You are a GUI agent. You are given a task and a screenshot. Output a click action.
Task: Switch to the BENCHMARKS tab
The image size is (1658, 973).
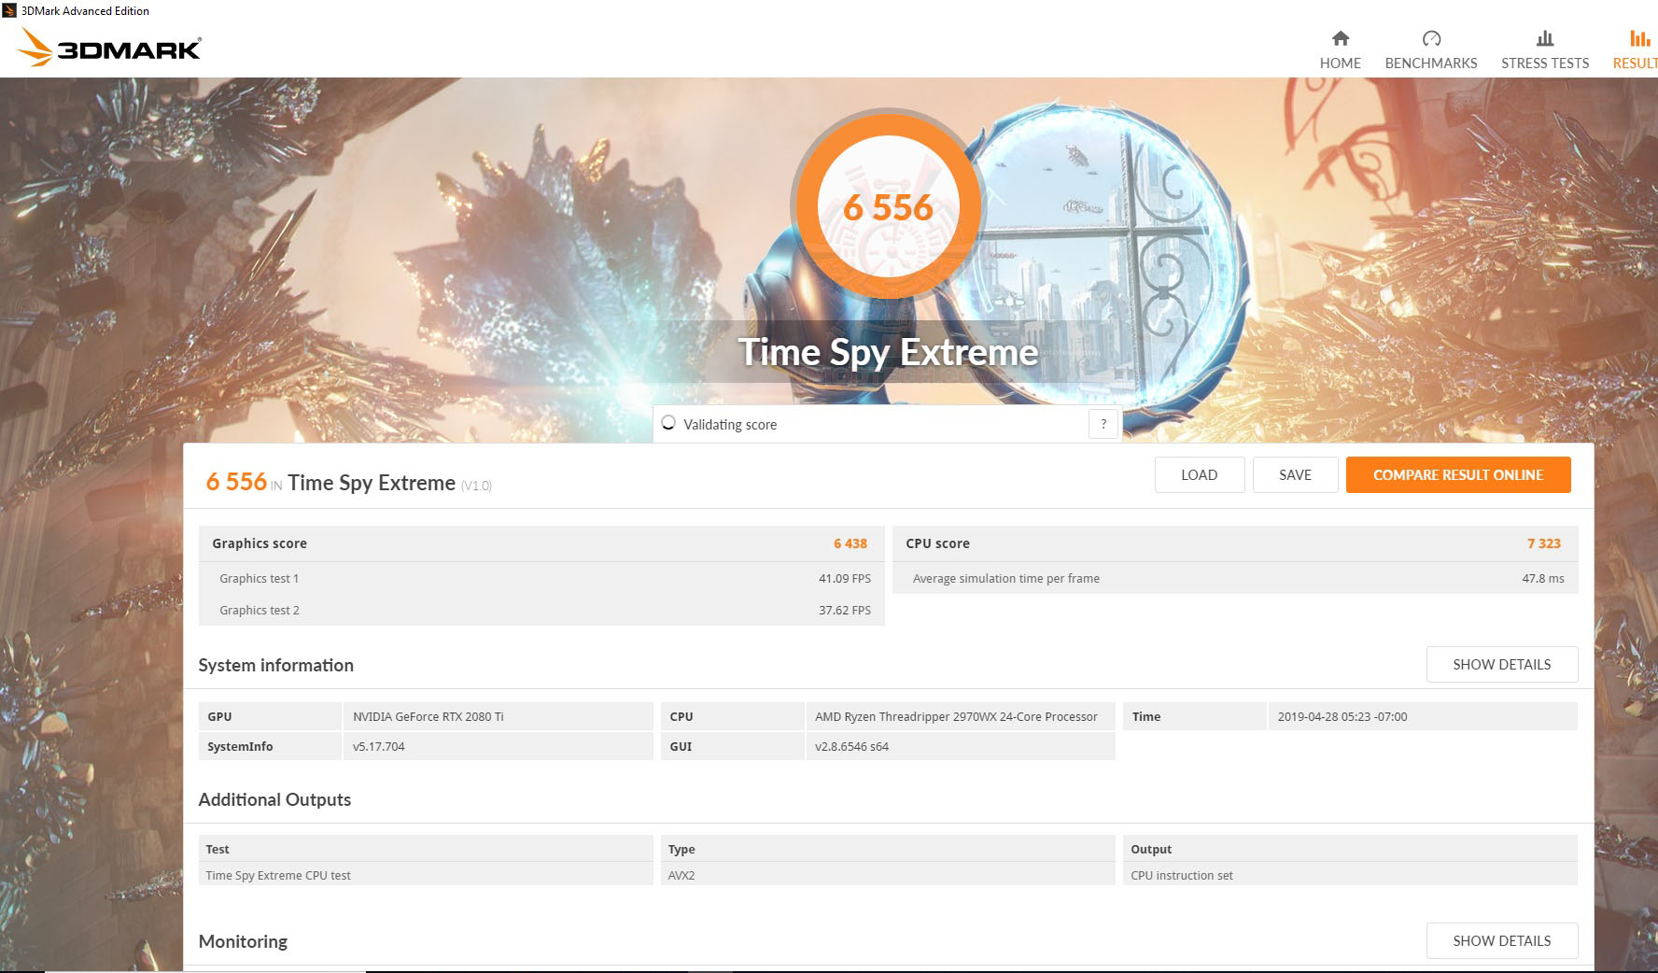tap(1431, 63)
